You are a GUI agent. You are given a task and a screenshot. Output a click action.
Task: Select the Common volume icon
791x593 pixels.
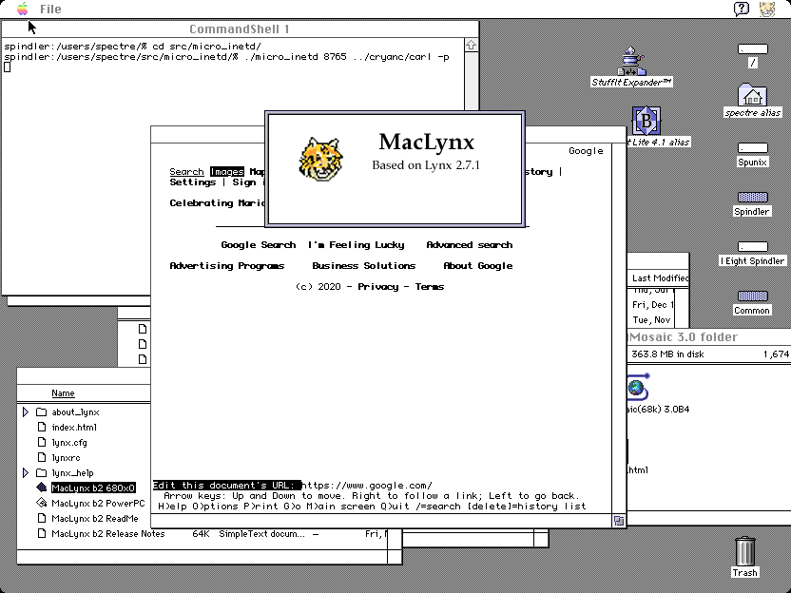[x=753, y=296]
